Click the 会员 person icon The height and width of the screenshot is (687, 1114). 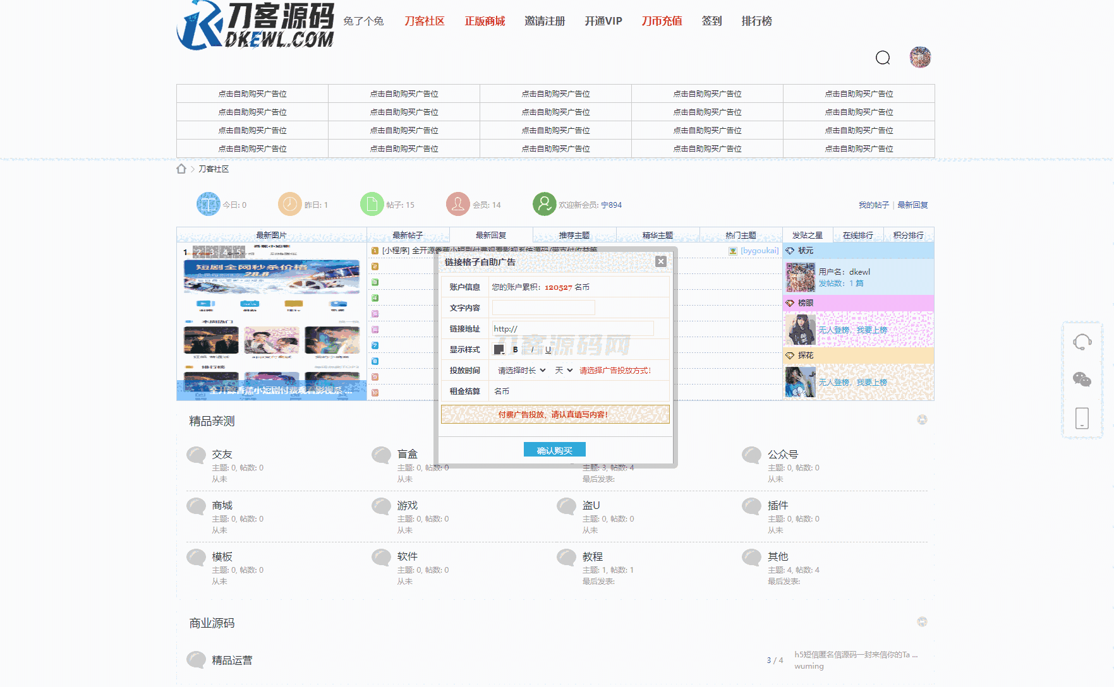tap(458, 204)
